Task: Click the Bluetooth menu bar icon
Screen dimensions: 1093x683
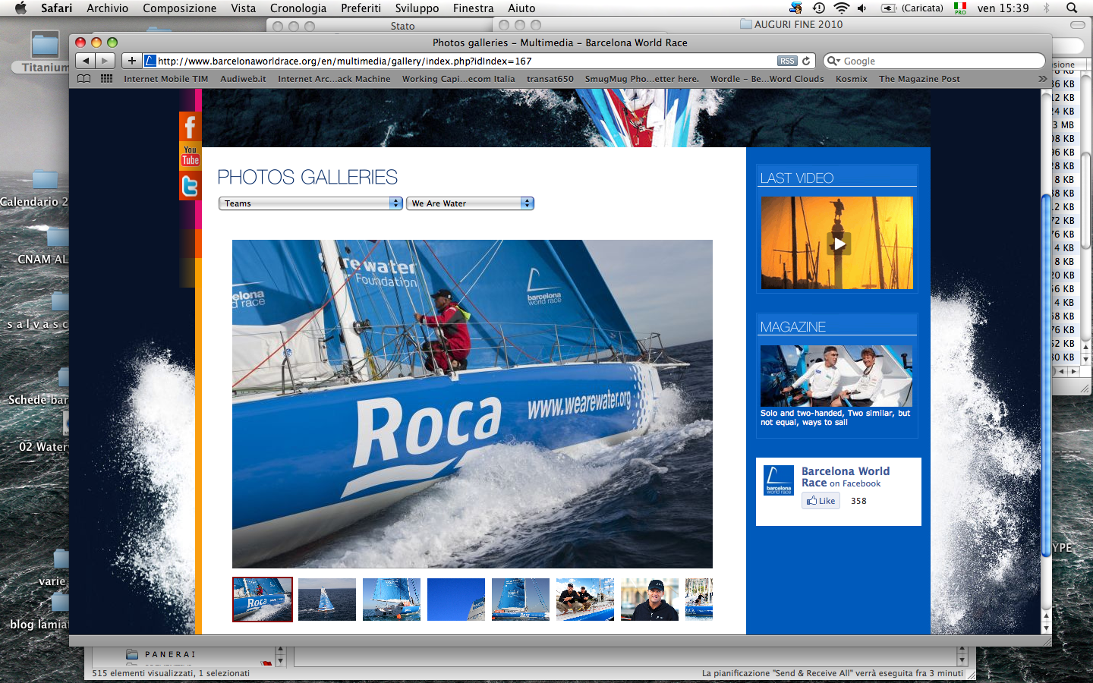Action: (x=1047, y=8)
